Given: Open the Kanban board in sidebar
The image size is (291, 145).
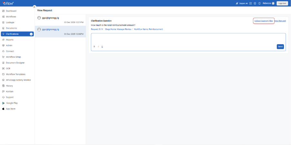Looking at the screenshot, I should coord(10,92).
